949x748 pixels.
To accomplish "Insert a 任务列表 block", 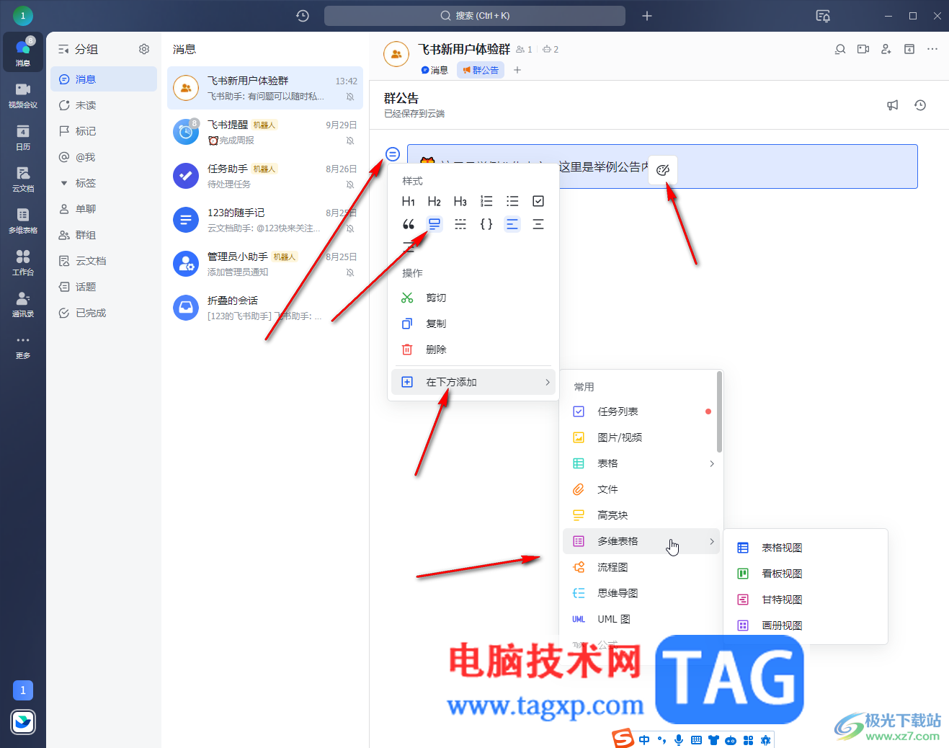I will point(641,411).
